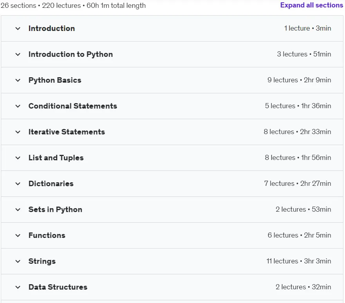345x303 pixels.
Task: Expand the Iterative Statements arrow
Action: pyautogui.click(x=18, y=132)
